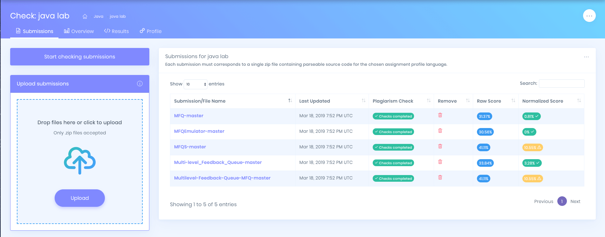Switch to the Submissions tab

(x=34, y=31)
